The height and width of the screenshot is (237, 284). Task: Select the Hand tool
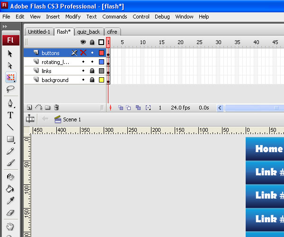[10, 227]
